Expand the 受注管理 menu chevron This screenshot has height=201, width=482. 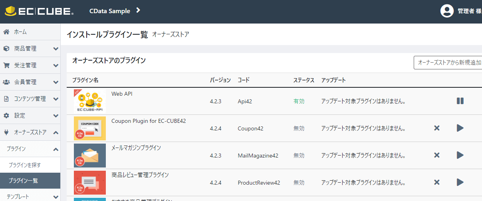tap(56, 65)
